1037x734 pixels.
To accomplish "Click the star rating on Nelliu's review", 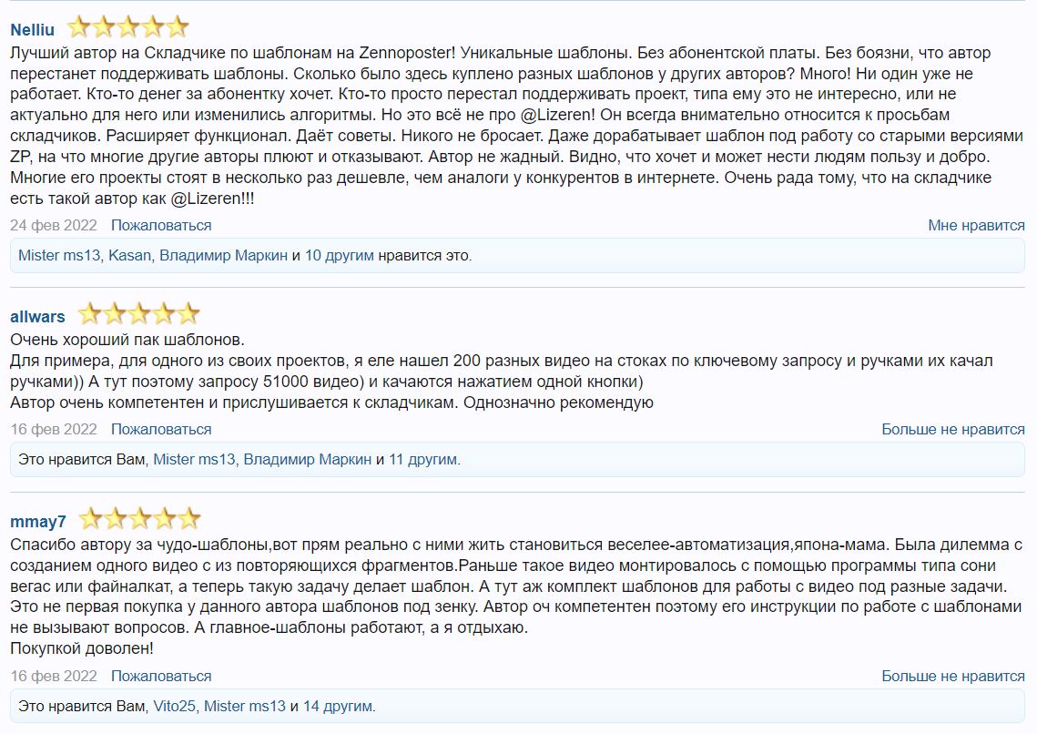I will [x=127, y=27].
